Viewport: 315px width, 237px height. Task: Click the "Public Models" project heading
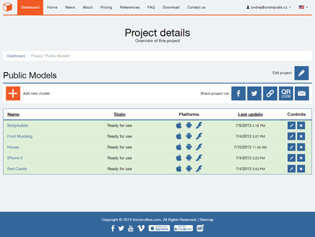pos(30,76)
